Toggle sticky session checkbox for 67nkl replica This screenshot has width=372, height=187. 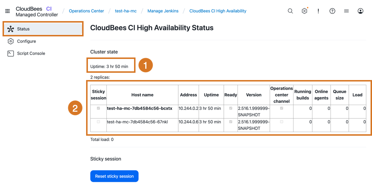coord(98,122)
